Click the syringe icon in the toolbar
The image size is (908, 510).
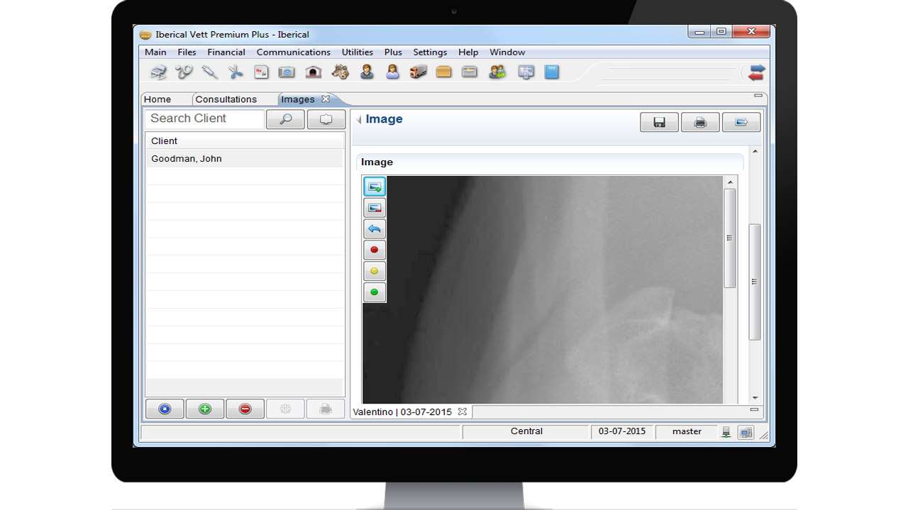pos(209,72)
